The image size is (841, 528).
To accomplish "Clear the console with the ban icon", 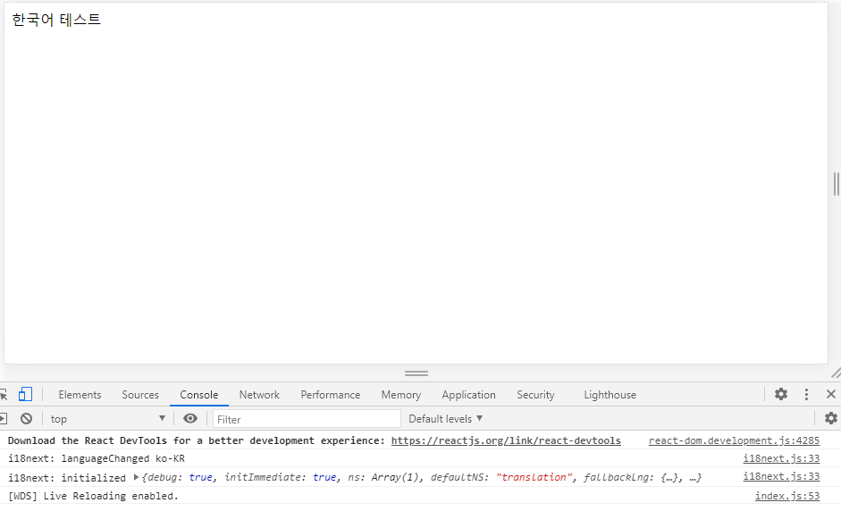I will pyautogui.click(x=26, y=419).
